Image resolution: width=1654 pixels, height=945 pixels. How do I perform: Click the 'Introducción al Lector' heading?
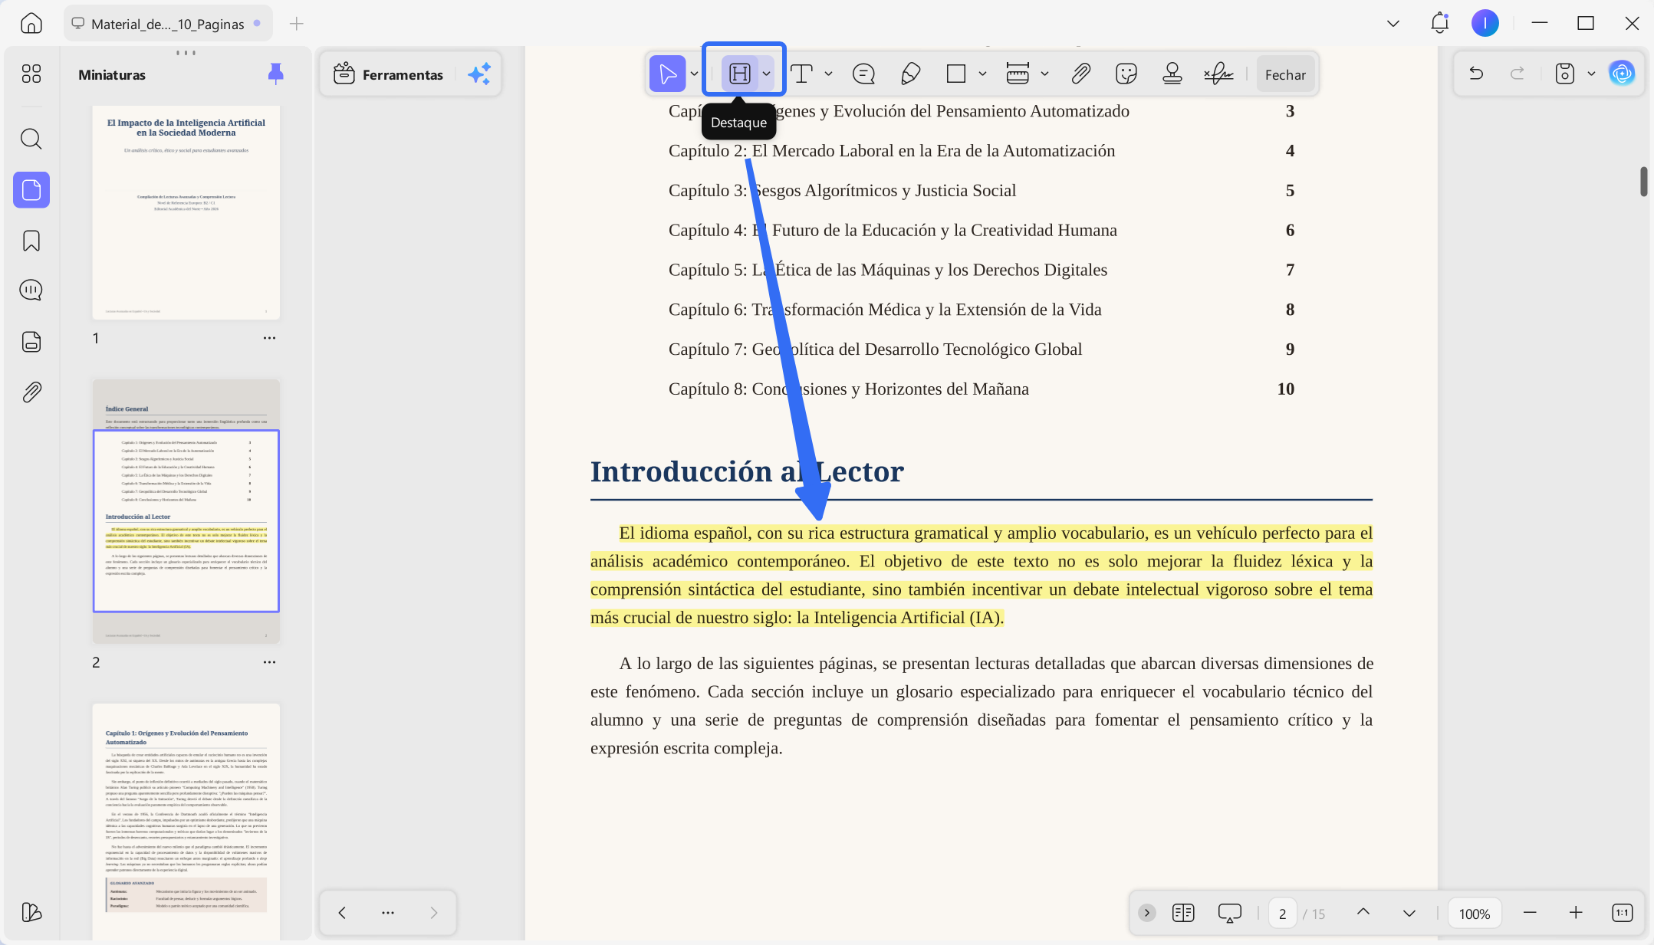[x=747, y=471]
